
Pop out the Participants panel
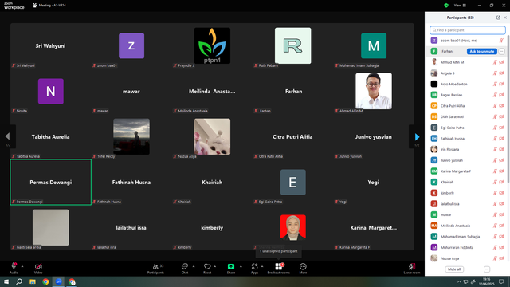(498, 18)
